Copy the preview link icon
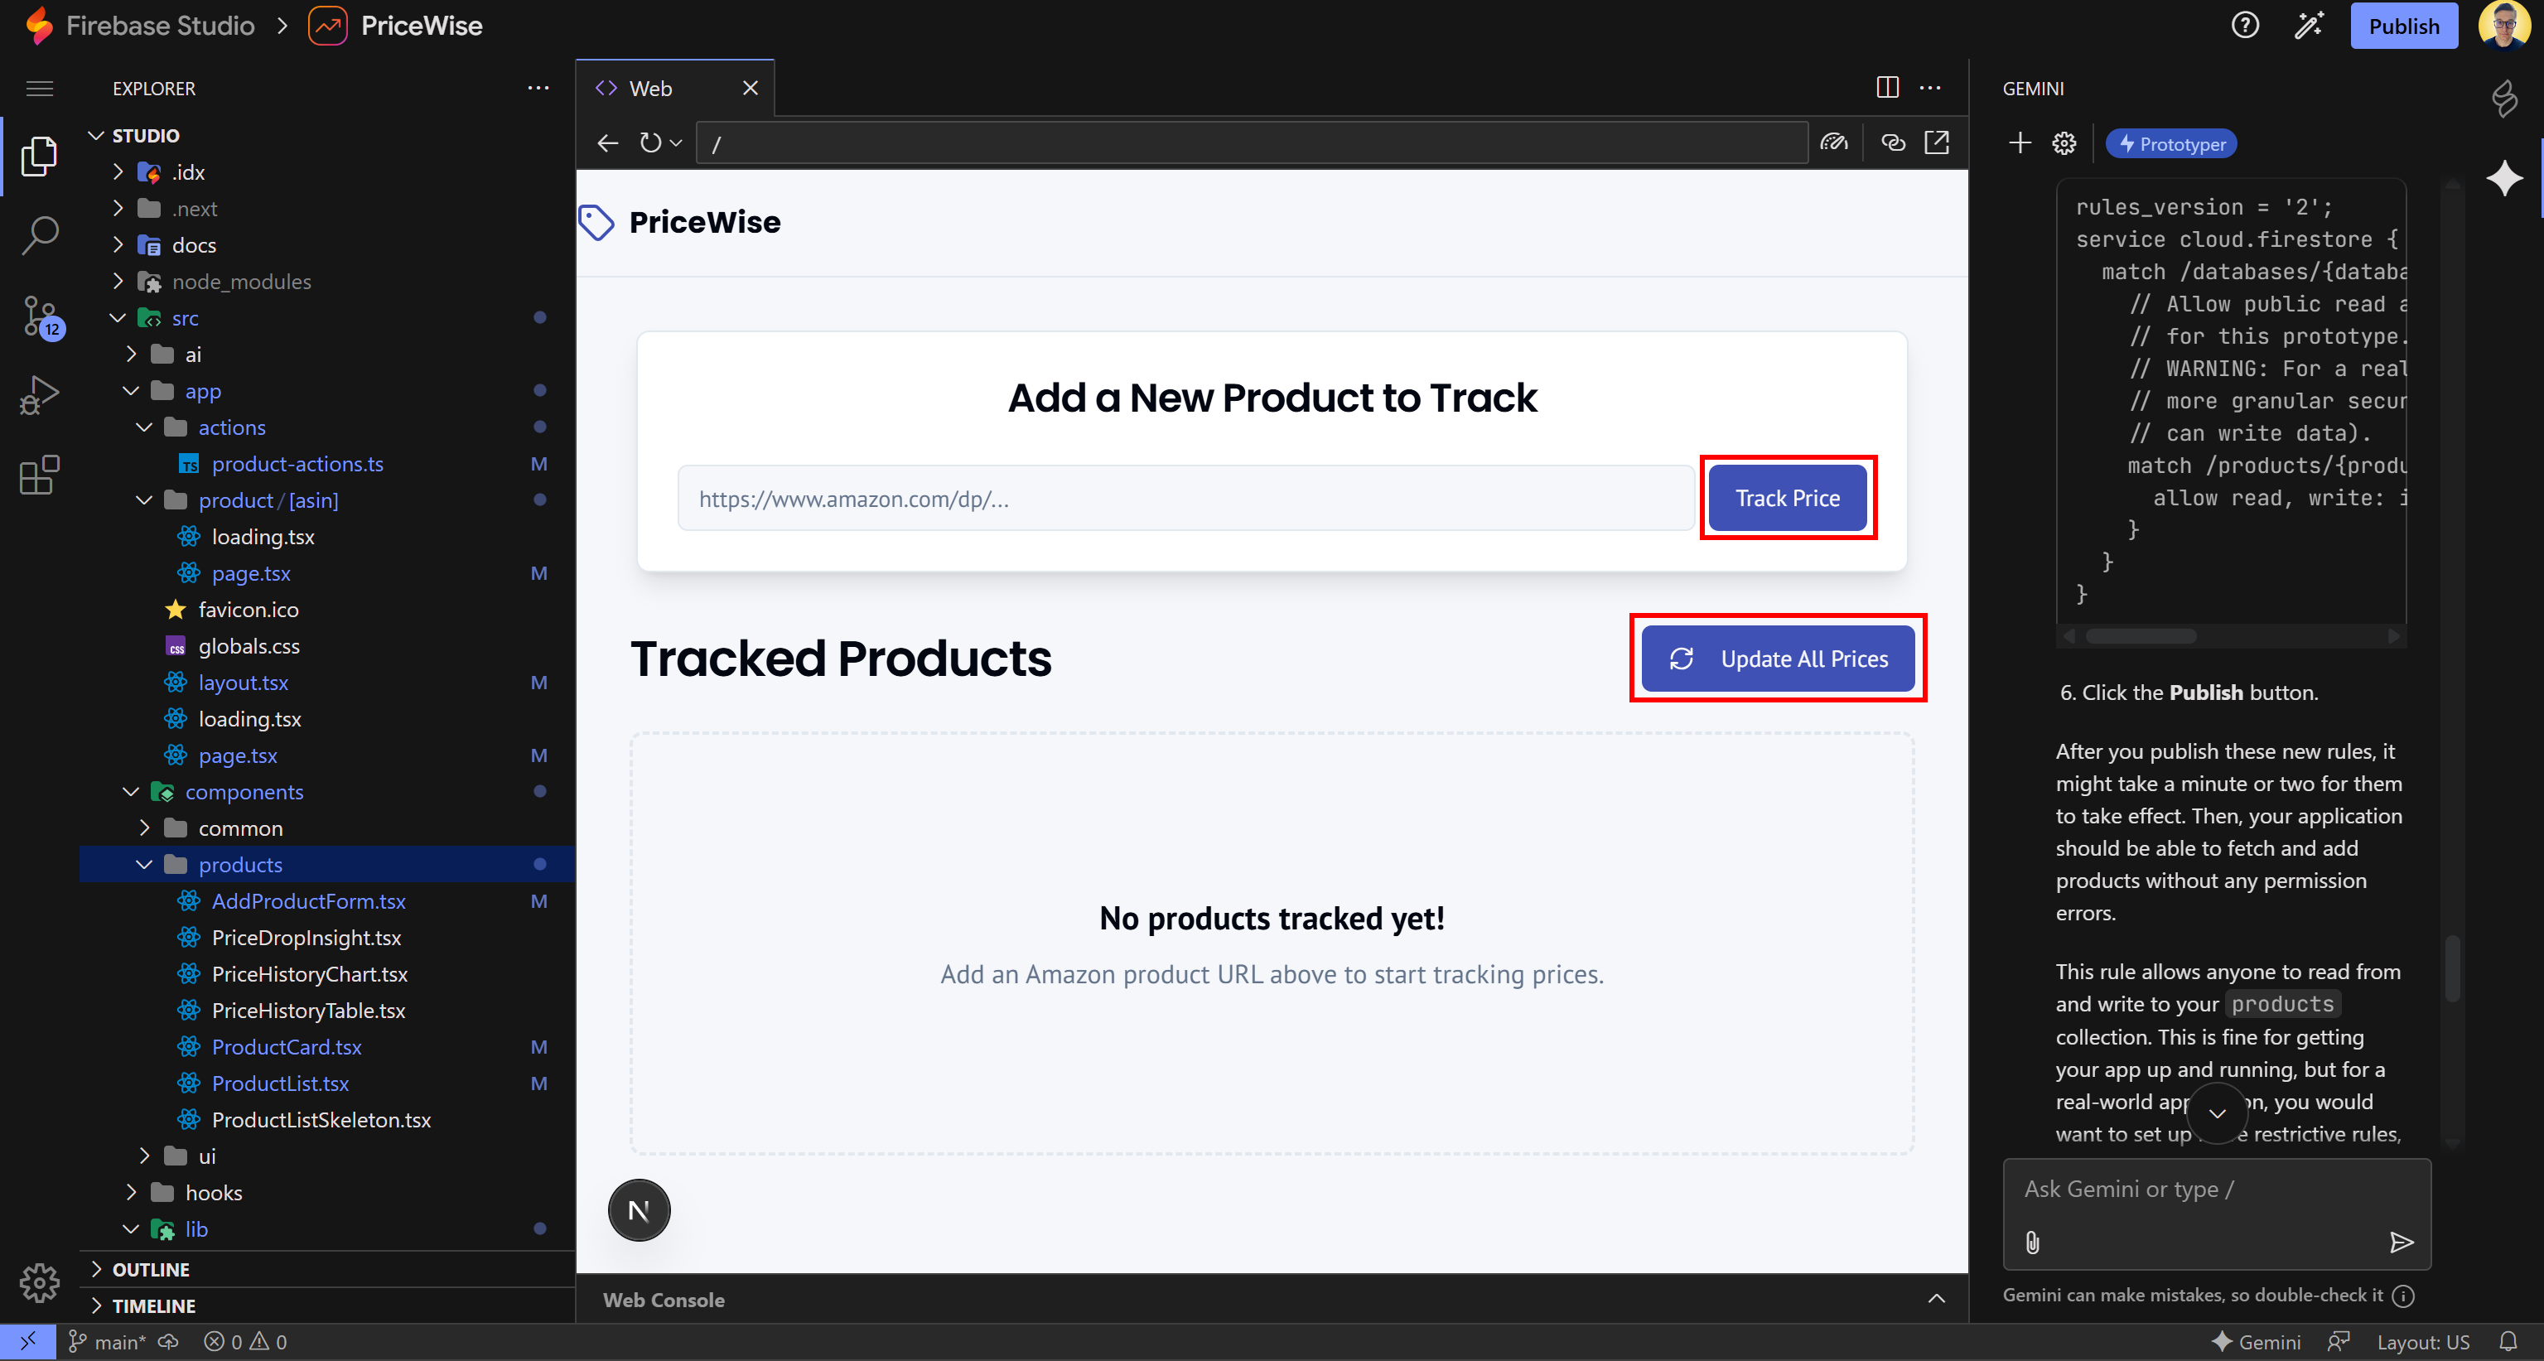Image resolution: width=2544 pixels, height=1361 pixels. point(1895,142)
